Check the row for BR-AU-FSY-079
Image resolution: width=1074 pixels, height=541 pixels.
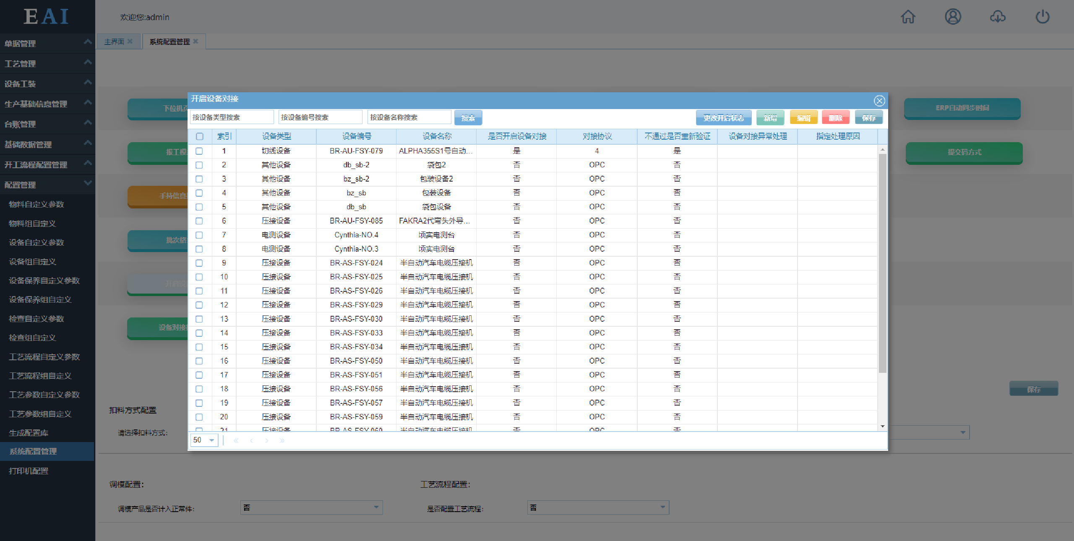pyautogui.click(x=199, y=151)
